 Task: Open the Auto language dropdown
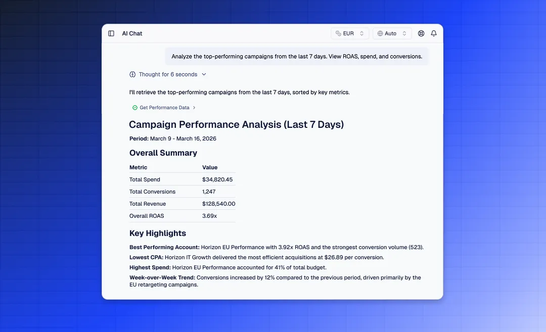pyautogui.click(x=392, y=33)
